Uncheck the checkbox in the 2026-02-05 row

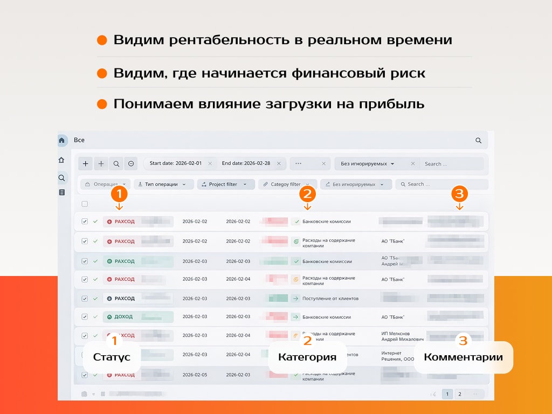[x=85, y=375]
